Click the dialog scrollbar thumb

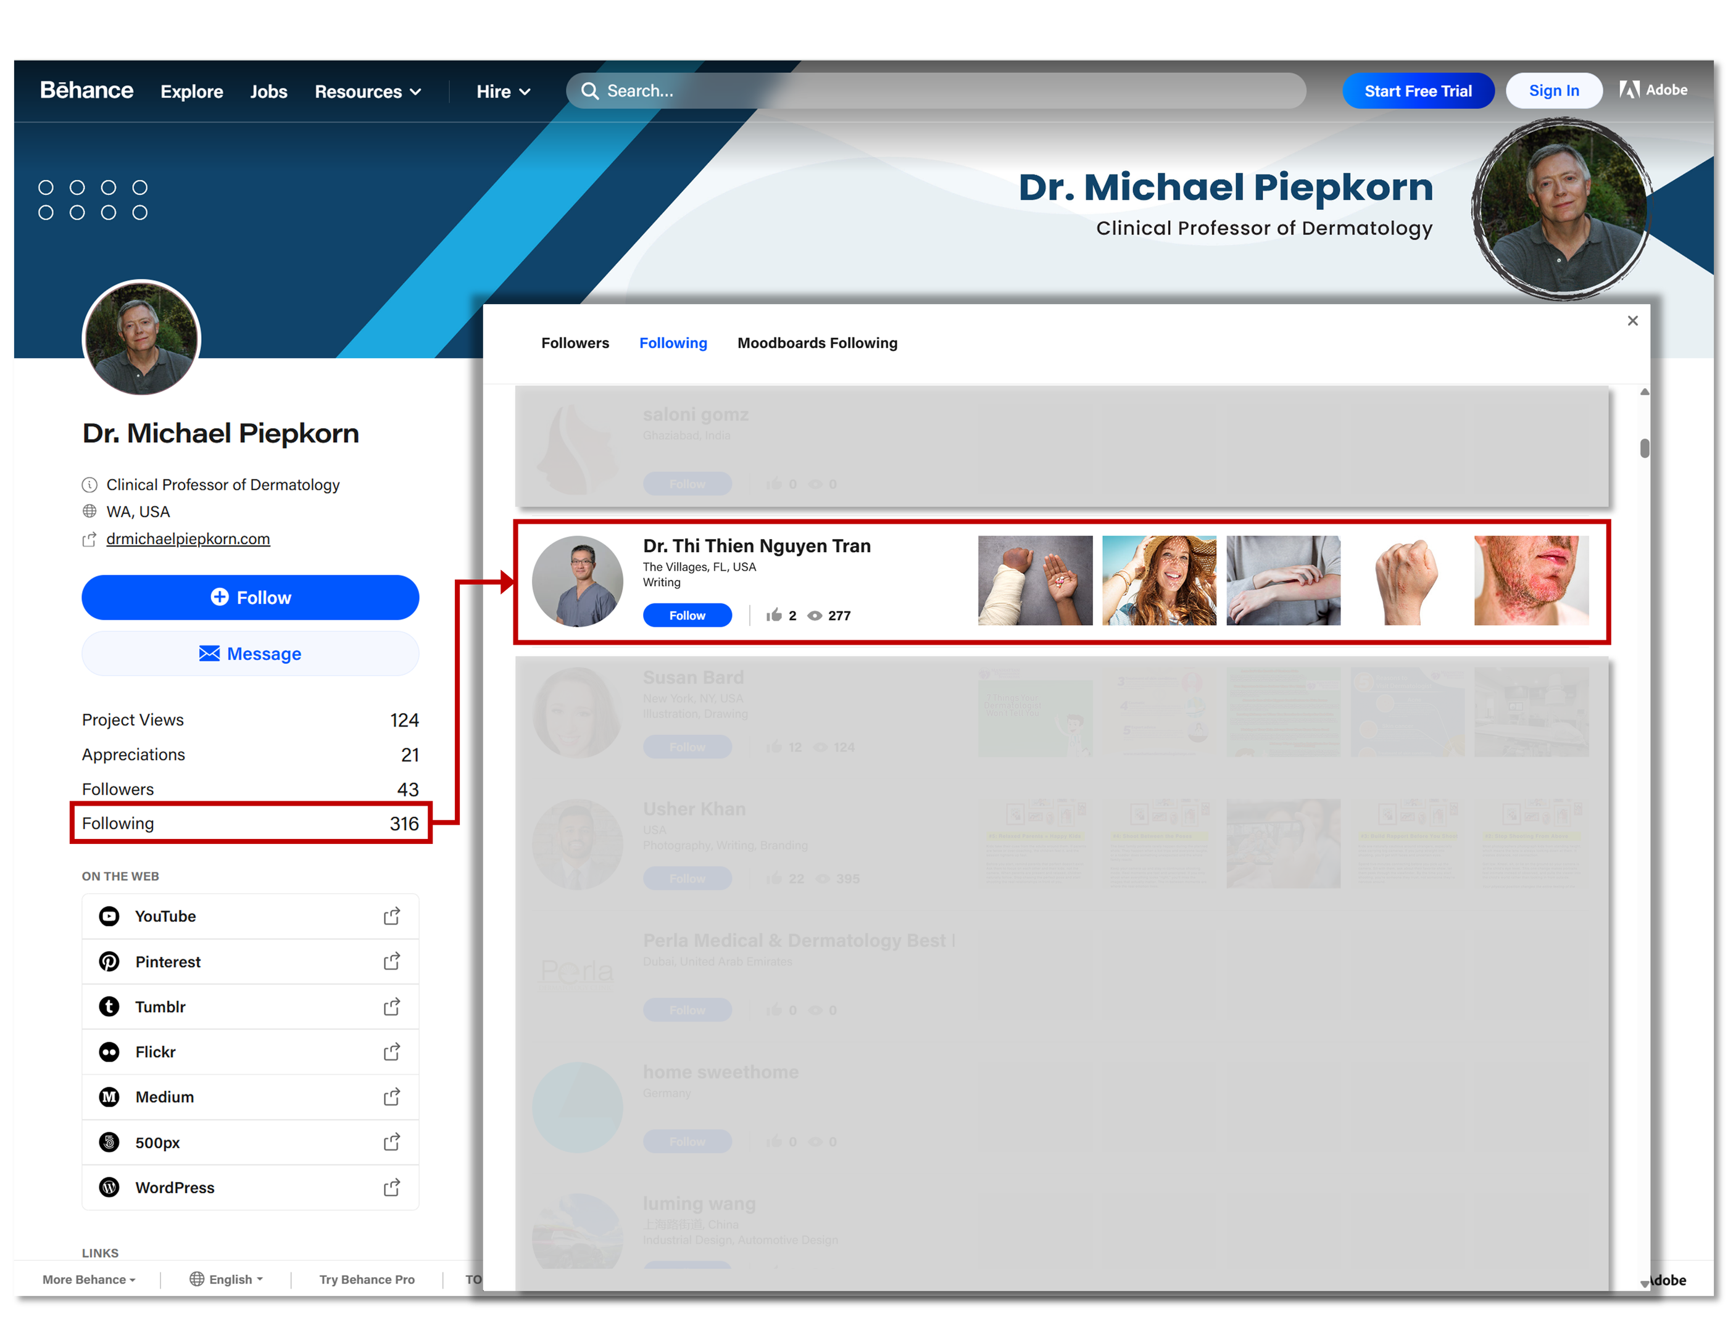(1644, 448)
